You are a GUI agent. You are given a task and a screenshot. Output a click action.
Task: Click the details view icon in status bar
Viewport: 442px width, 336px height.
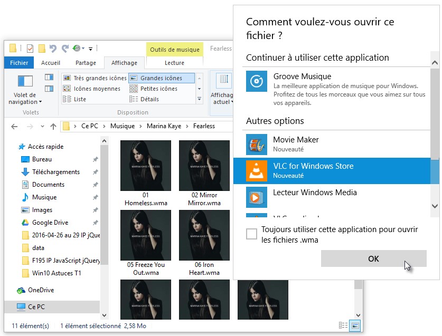[343, 325]
